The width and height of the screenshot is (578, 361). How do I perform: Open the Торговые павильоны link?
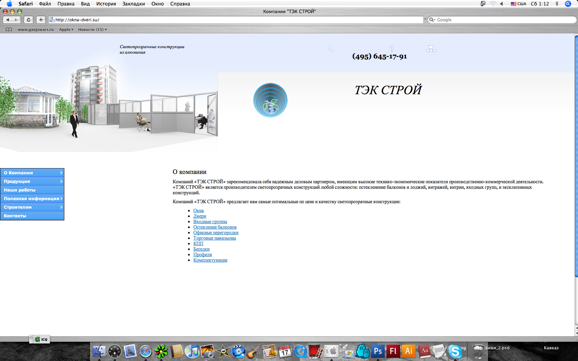click(215, 238)
